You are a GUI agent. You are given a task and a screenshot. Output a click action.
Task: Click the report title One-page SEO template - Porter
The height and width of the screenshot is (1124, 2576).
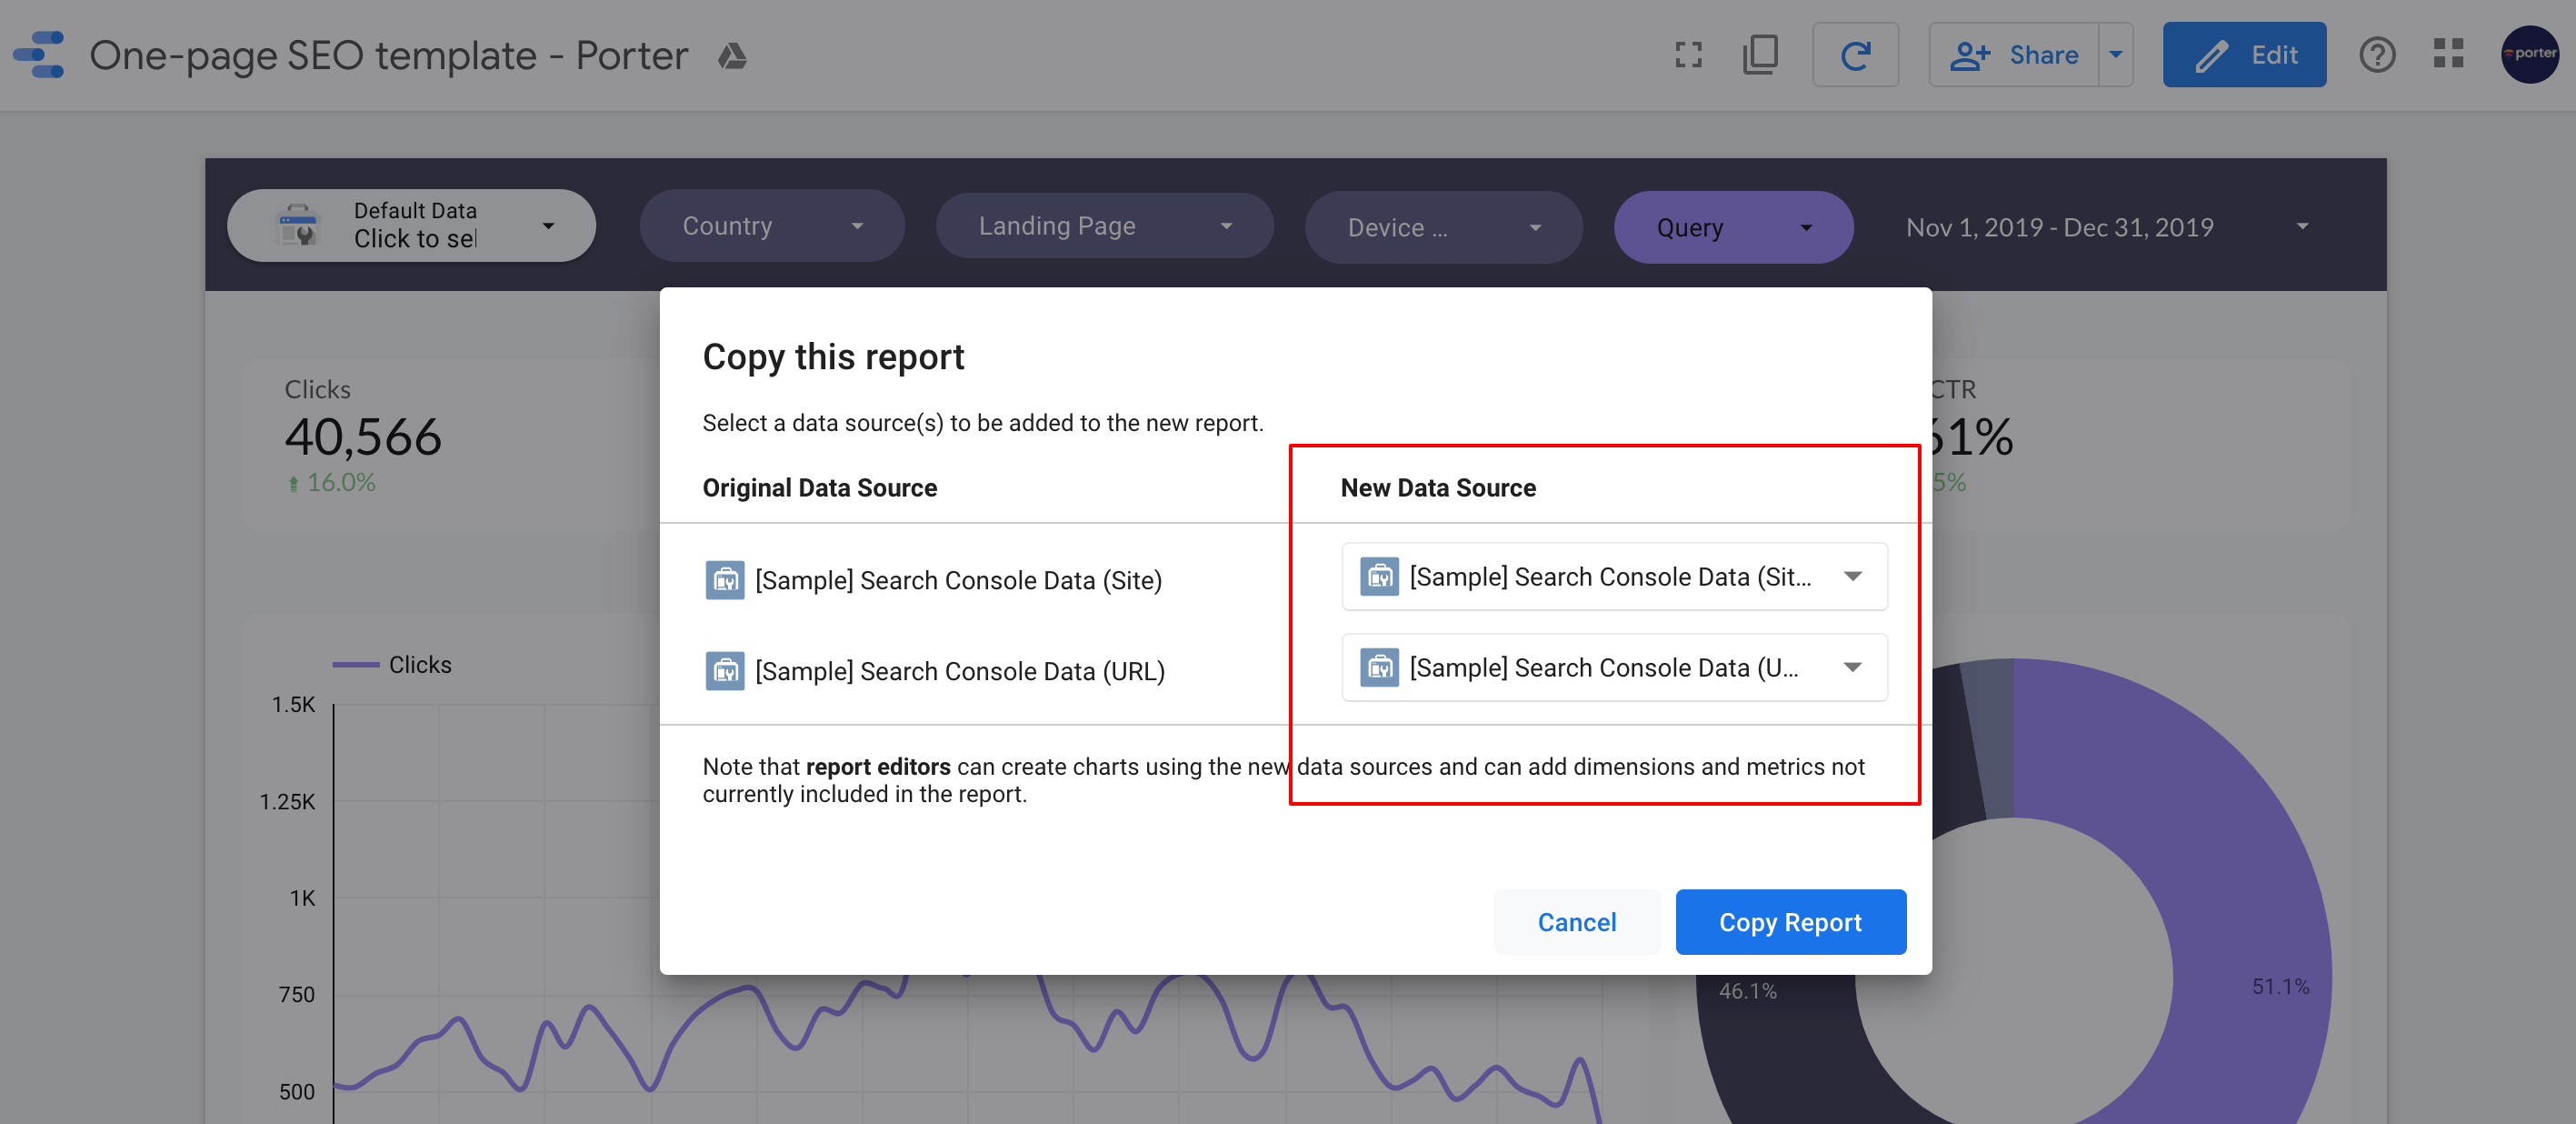click(x=389, y=55)
